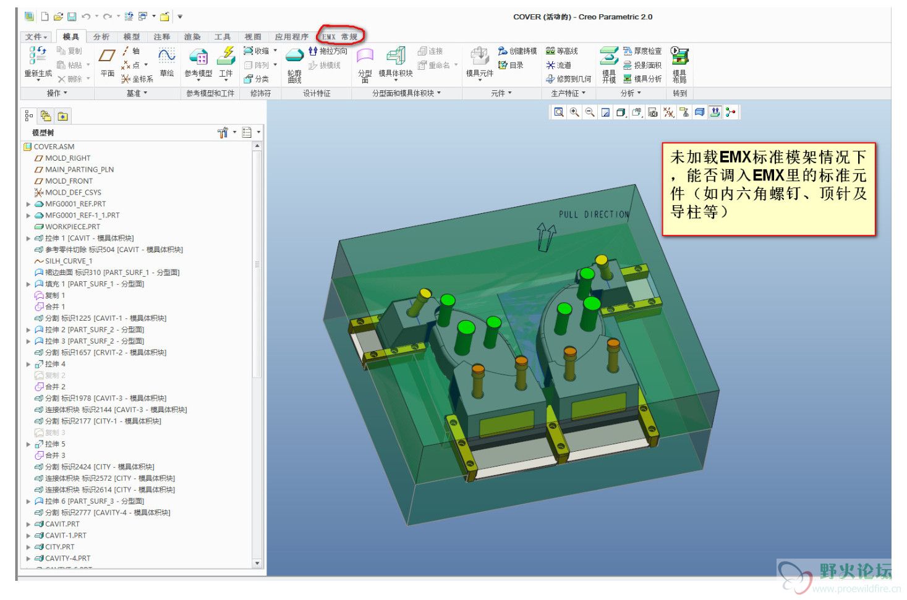Click the 坐标系 coordinate system tool
Viewport: 907px width, 600px height.
(x=137, y=79)
